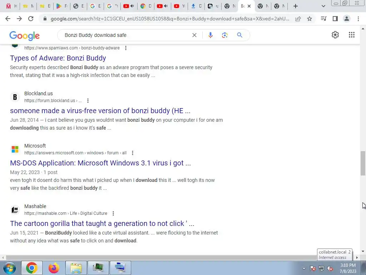Open Google quick settings gear
The image size is (366, 275).
click(335, 35)
